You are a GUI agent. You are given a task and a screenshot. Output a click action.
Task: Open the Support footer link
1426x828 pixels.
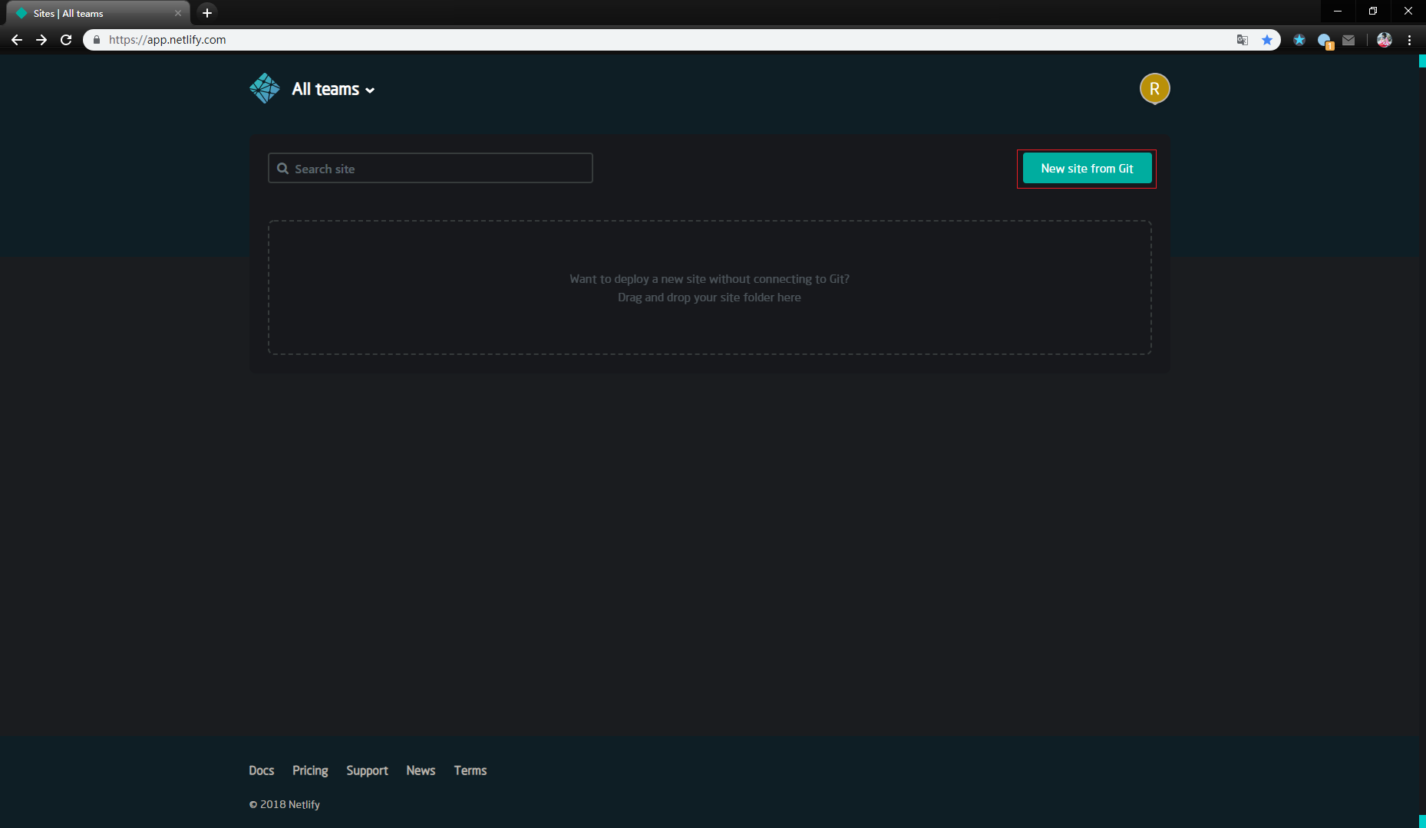pyautogui.click(x=367, y=770)
